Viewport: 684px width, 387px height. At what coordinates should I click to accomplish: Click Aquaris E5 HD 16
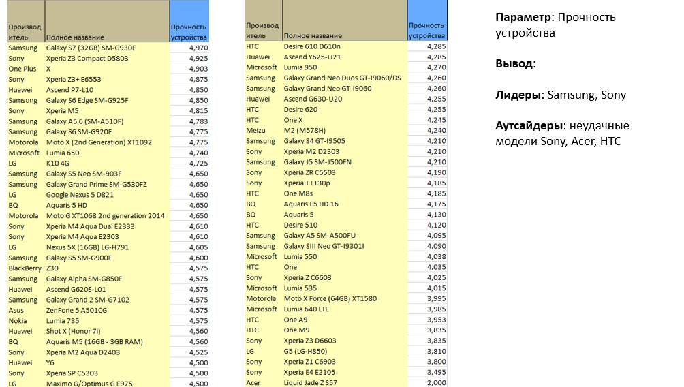tap(311, 204)
